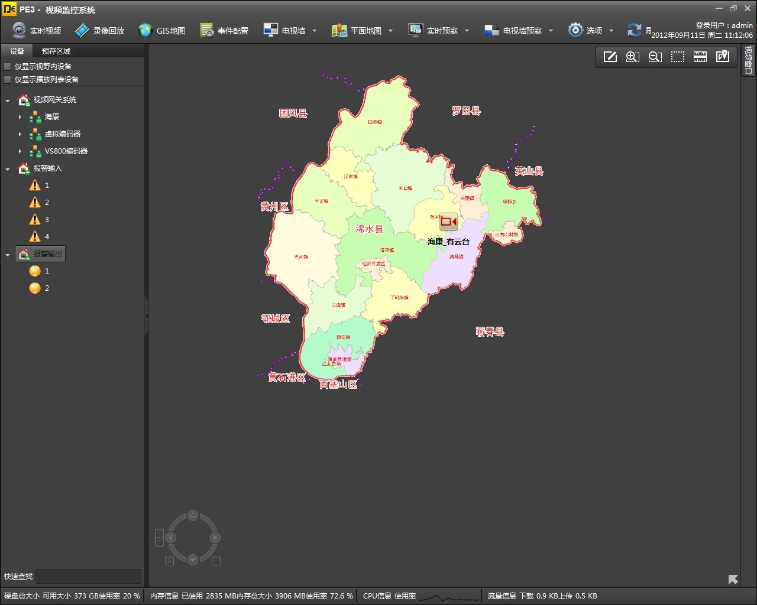Click 蕲春县 label on the map

point(490,331)
